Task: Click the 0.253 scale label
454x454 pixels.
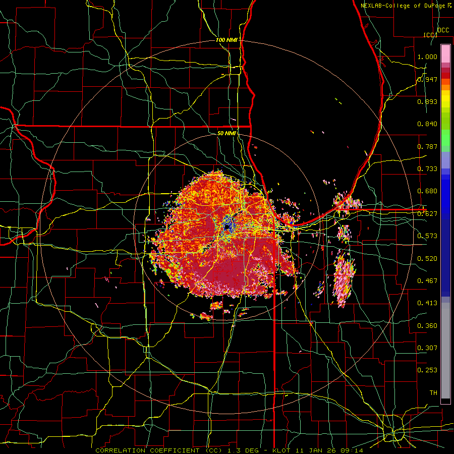Action: coord(427,370)
